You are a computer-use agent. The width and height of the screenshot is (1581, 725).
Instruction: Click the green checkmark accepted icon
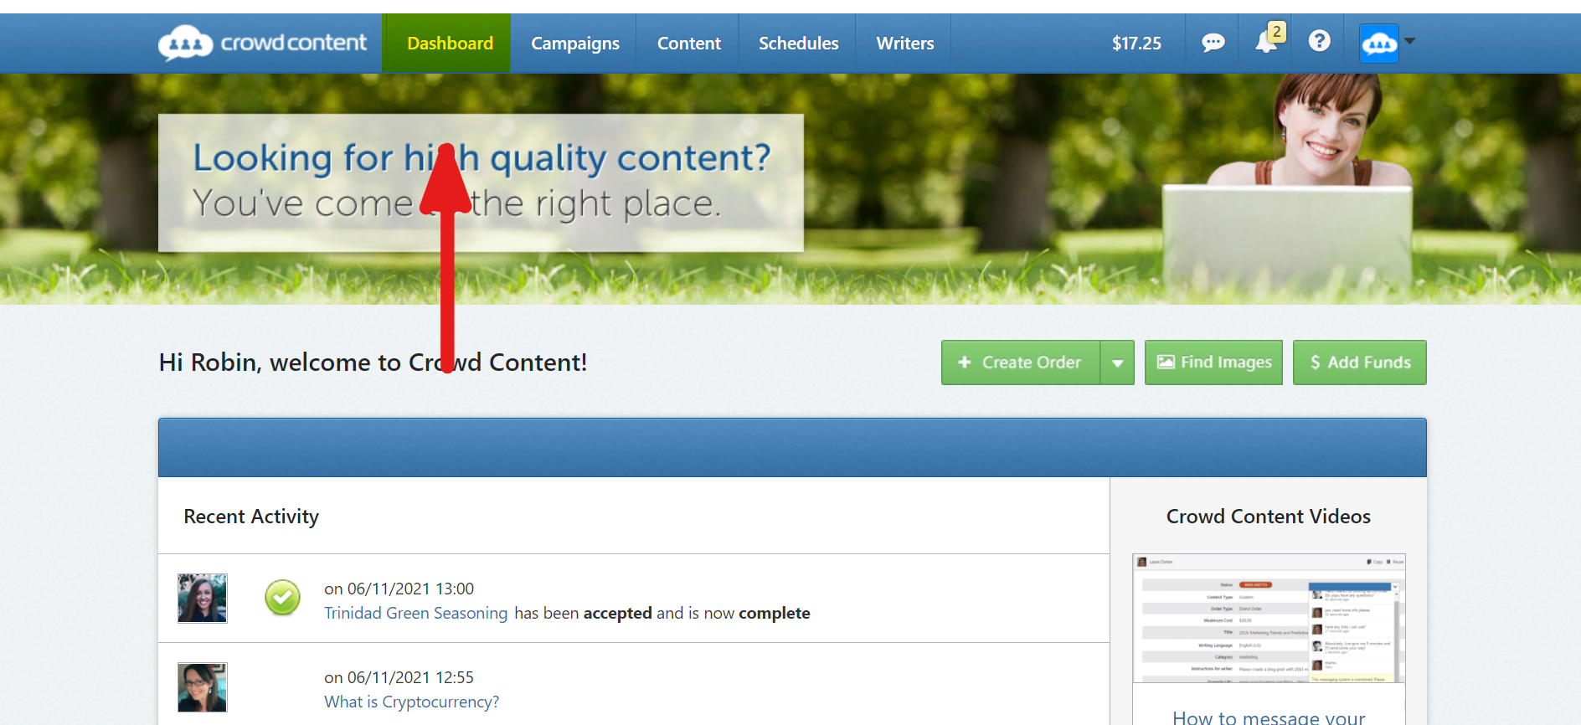(282, 598)
